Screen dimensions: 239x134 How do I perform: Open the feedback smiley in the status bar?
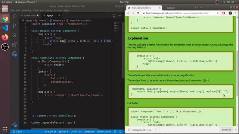115,131
